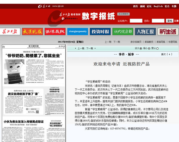This screenshot has width=179, height=142.
Task: Open the 新生活 newspaper logo
Action: click(168, 32)
